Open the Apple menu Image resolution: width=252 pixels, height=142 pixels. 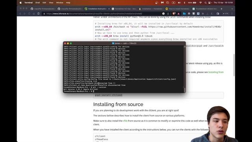click(20, 3)
